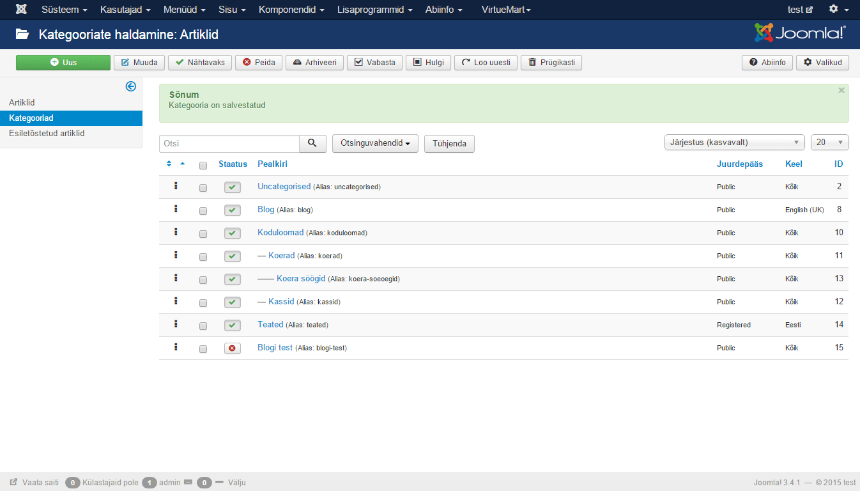The image size is (860, 491).
Task: Click the Loo uuesti rebuild button
Action: coord(486,63)
